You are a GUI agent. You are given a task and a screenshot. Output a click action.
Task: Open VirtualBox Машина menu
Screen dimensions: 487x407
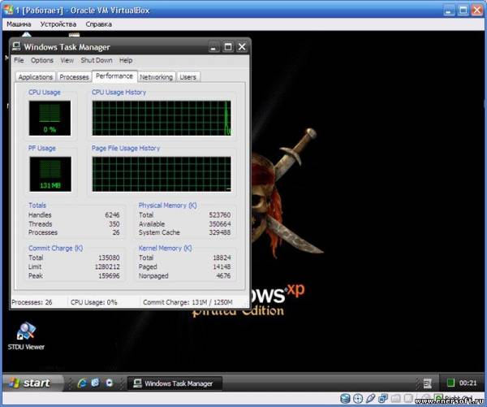point(19,24)
